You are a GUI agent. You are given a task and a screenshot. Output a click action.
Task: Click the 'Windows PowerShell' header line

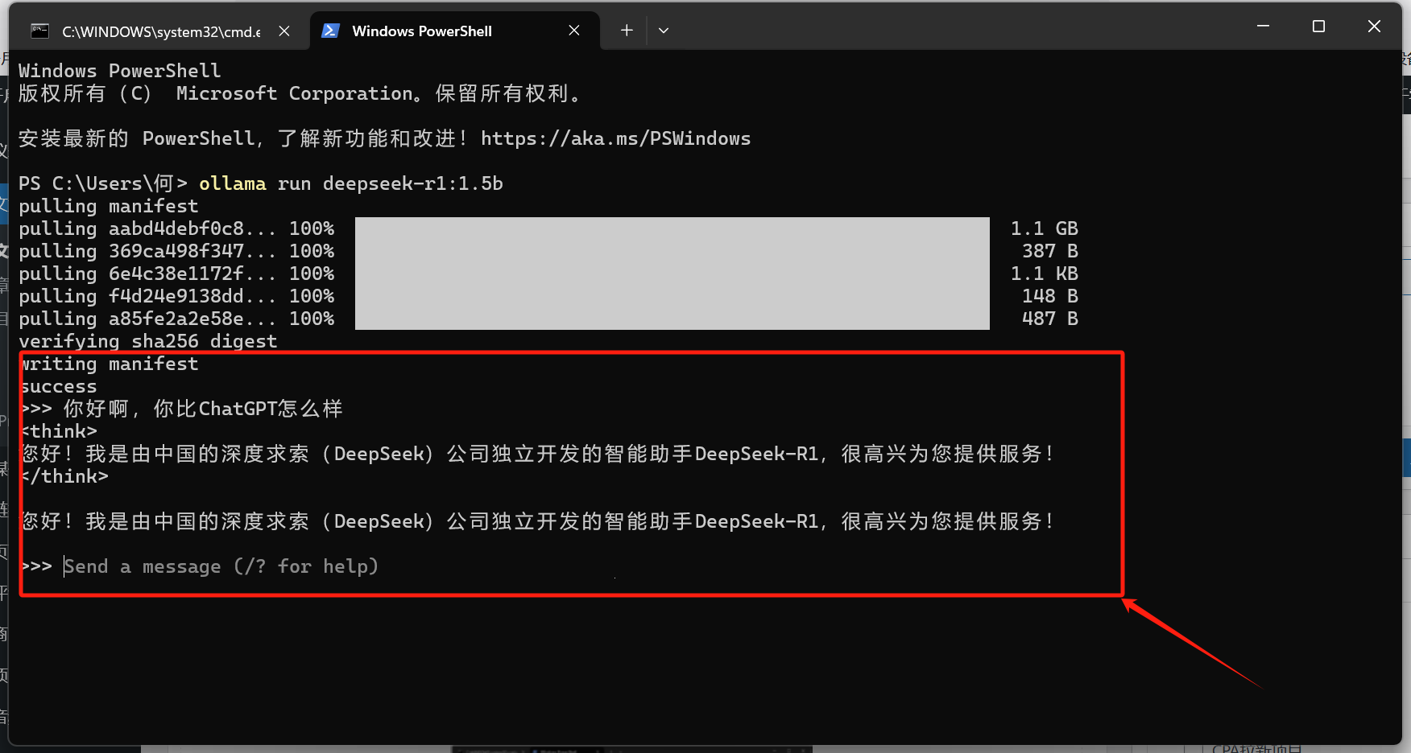click(119, 71)
